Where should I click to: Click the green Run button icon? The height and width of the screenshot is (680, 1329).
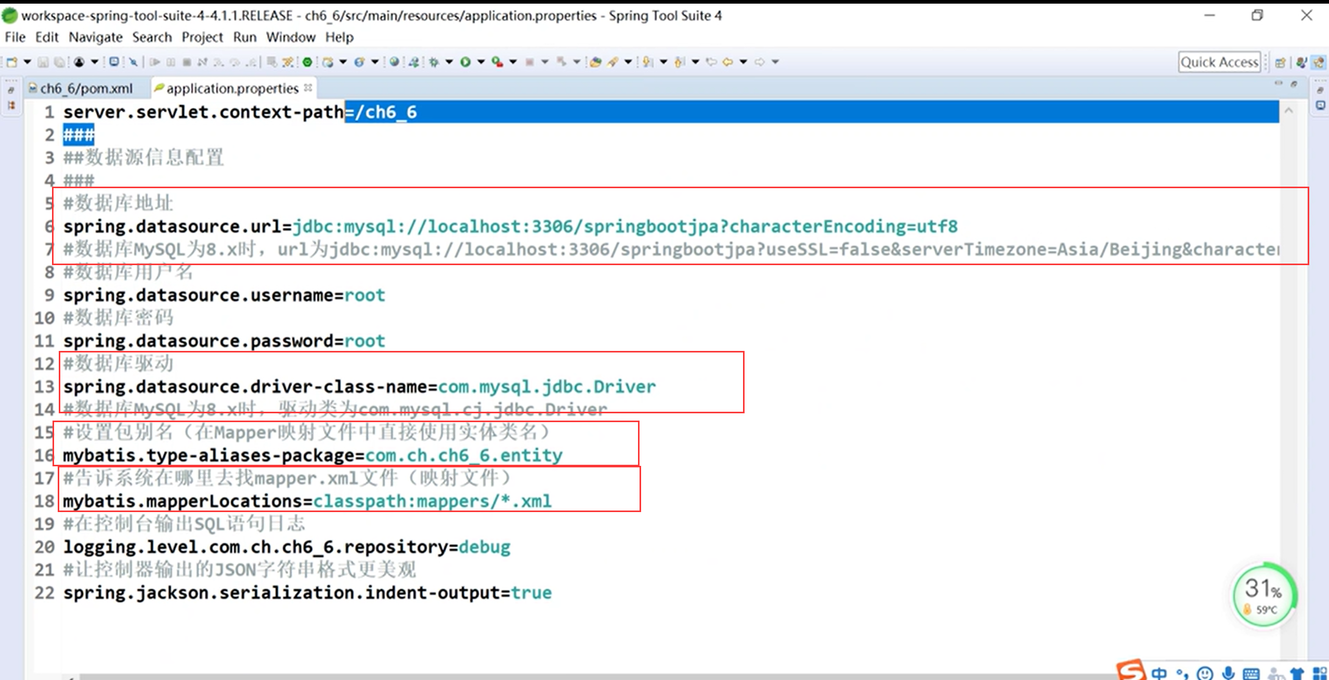point(465,62)
